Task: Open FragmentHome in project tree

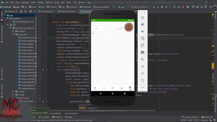Action: coord(28,69)
